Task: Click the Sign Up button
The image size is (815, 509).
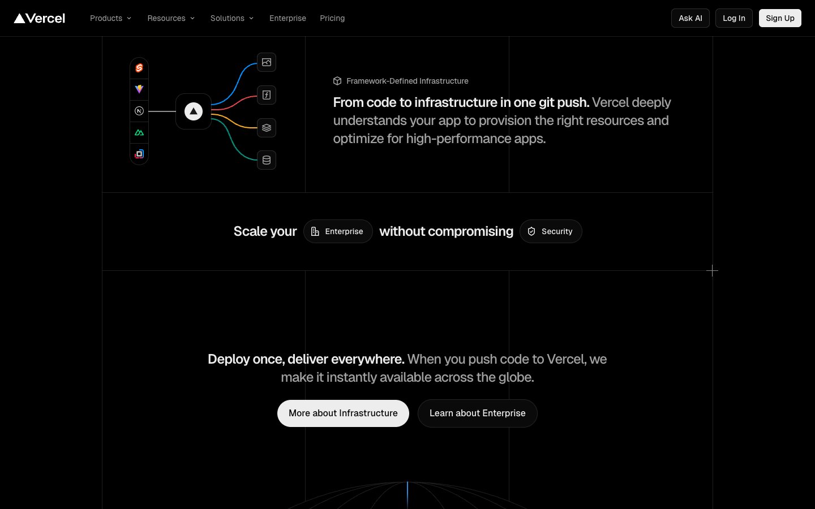Action: [x=780, y=18]
